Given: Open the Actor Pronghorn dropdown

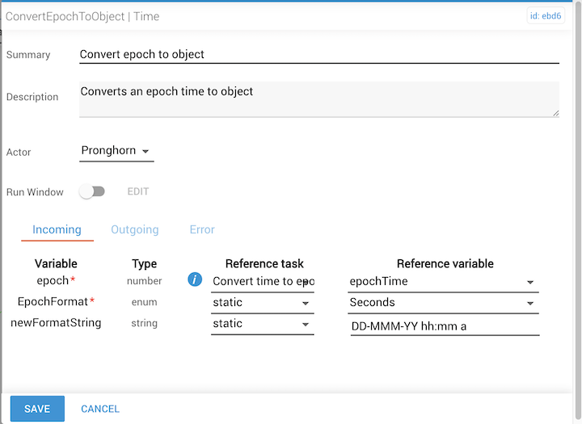Looking at the screenshot, I should pos(116,151).
